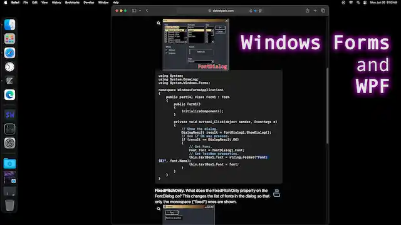401x225 pixels.
Task: Open Finder from the Dock
Action: (x=10, y=25)
